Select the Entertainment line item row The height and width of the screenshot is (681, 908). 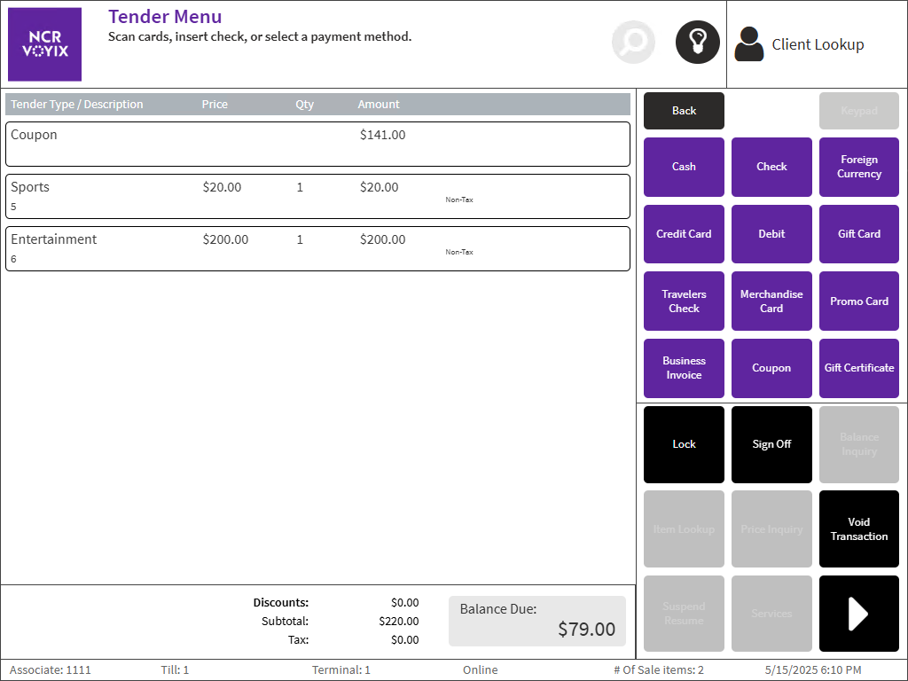coord(317,248)
